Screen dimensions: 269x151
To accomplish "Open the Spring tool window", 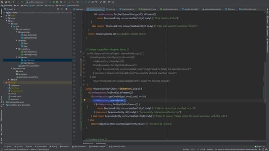I will tap(53, 146).
